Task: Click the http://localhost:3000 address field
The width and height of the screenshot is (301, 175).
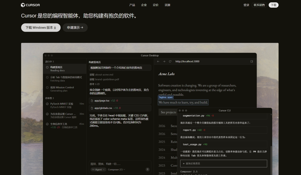Action: click(187, 61)
